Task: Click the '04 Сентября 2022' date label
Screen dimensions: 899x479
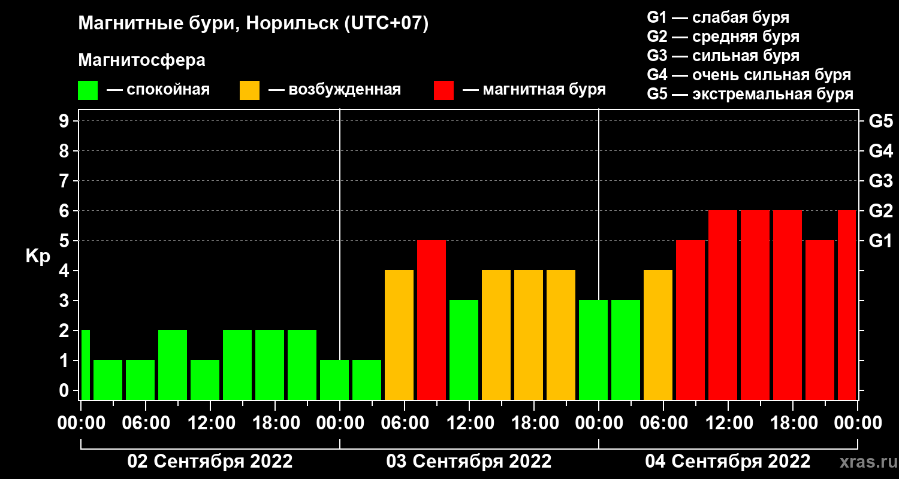Action: click(728, 462)
